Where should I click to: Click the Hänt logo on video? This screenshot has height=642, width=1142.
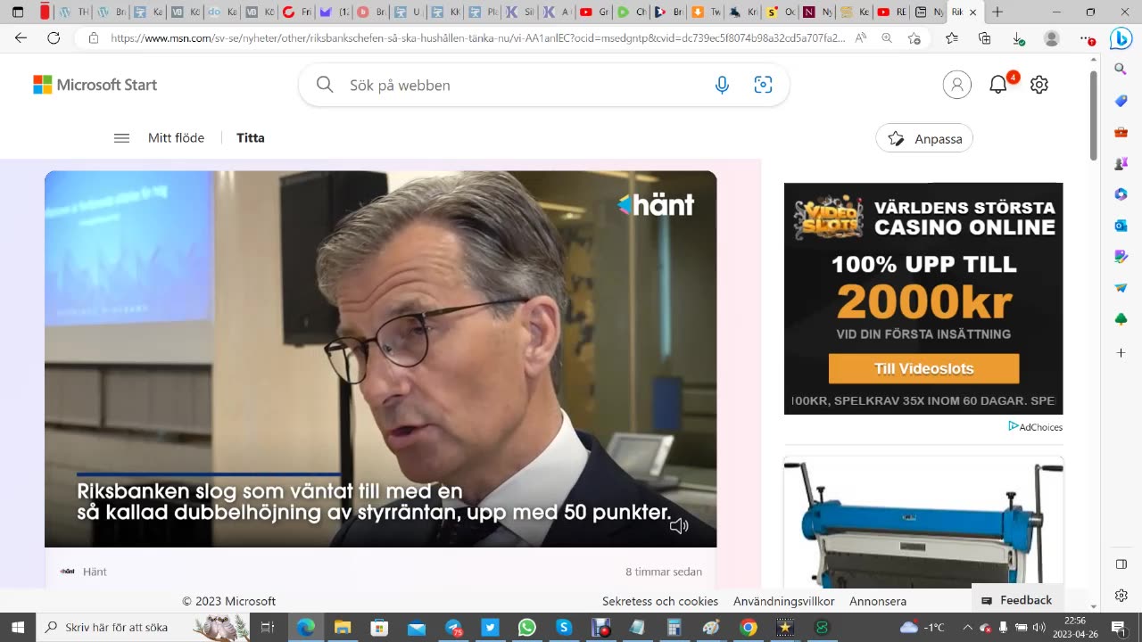[x=656, y=205]
